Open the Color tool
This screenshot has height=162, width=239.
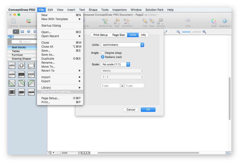click(214, 21)
